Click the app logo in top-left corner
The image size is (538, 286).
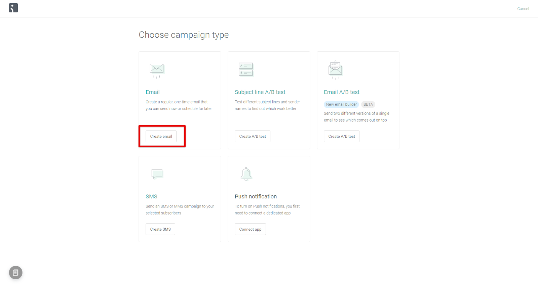(x=13, y=8)
